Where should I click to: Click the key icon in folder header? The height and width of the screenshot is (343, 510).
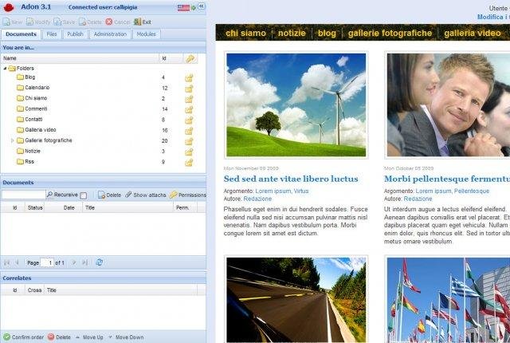coord(190,58)
